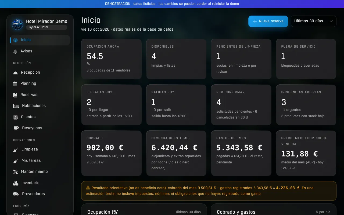Click the Habitaciones bed icon
Screen dimensions: 344x215
(x=16, y=106)
